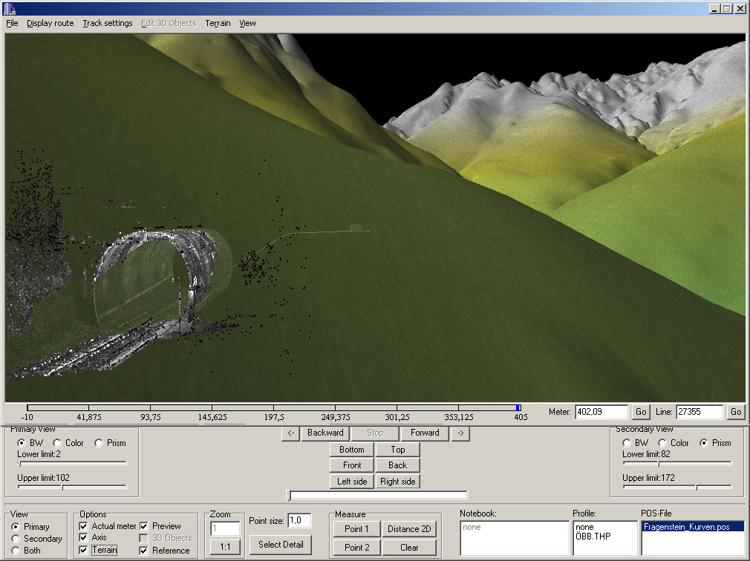Viewport: 750px width, 561px height.
Task: Select ÖBB.THP in Profile list
Action: 593,537
